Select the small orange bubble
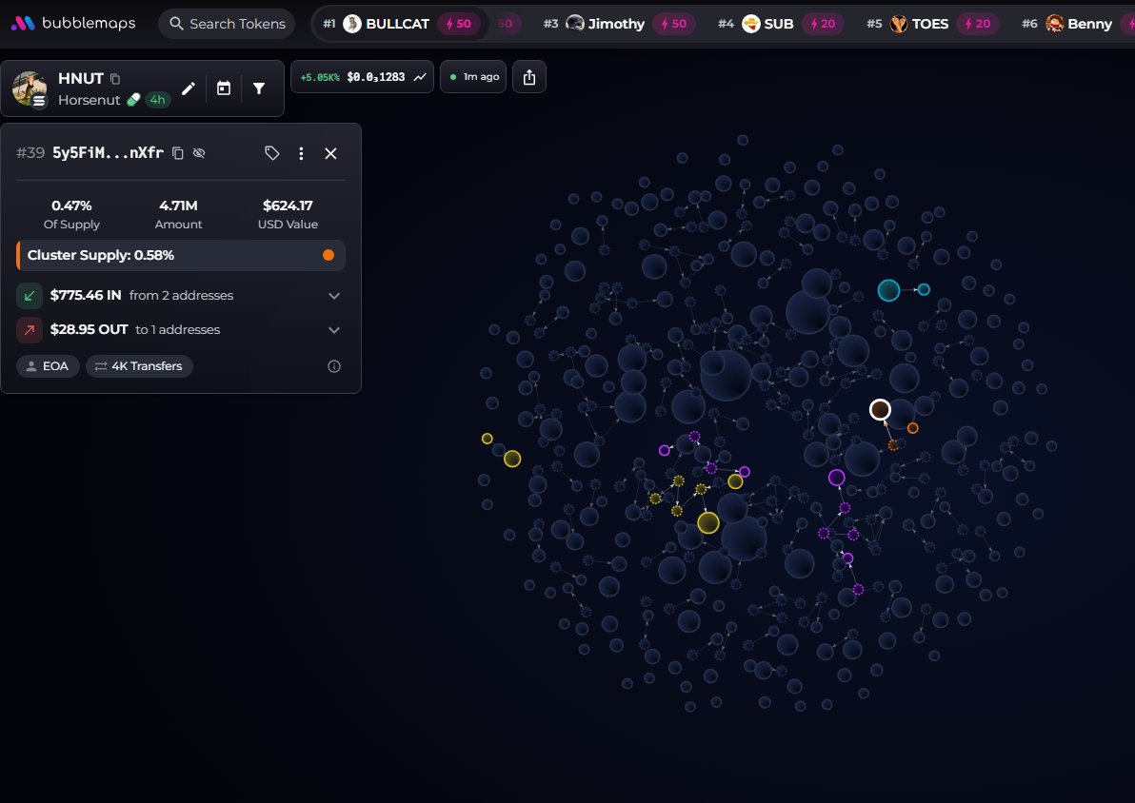The image size is (1135, 803). click(913, 428)
